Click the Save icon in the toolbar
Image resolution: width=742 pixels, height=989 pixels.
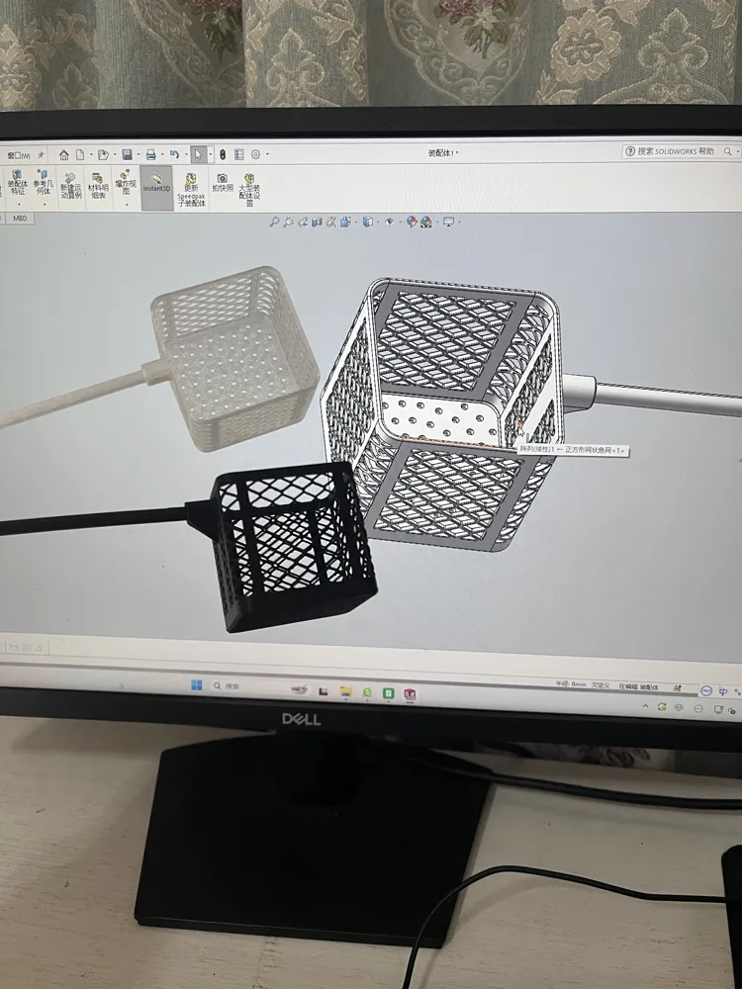[127, 154]
